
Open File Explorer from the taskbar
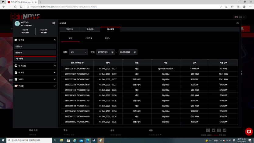click(62, 140)
